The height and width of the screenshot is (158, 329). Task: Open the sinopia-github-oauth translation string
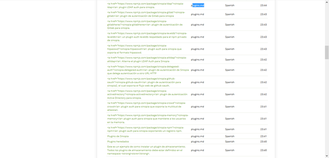144,82
